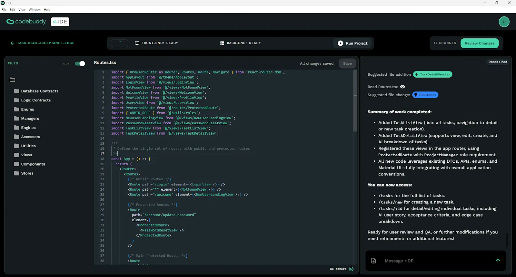Click the chat panel scrollbar
This screenshot has width=516, height=277.
(x=507, y=240)
